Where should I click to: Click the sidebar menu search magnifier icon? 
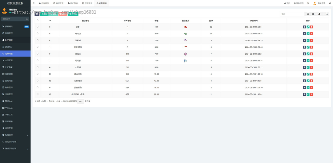(27, 19)
